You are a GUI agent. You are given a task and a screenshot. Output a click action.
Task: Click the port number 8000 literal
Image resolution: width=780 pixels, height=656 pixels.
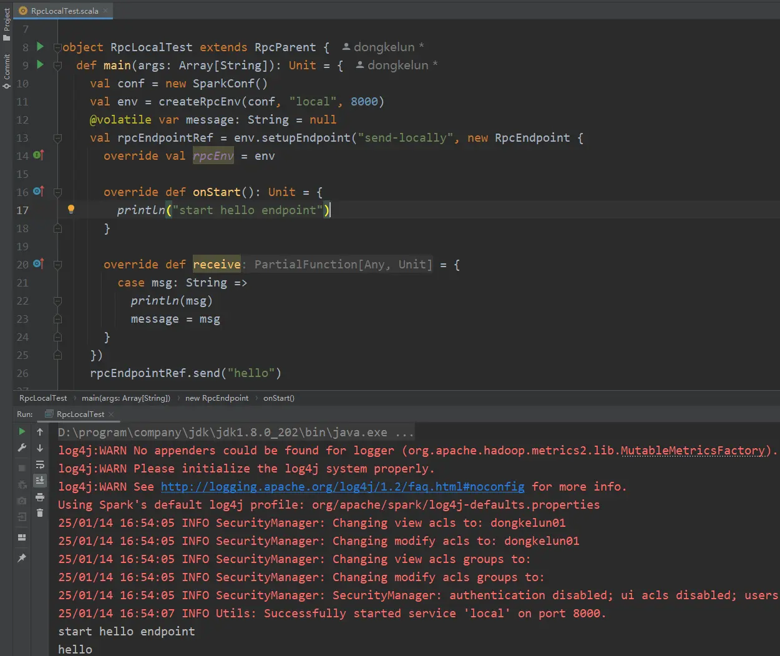tap(364, 101)
